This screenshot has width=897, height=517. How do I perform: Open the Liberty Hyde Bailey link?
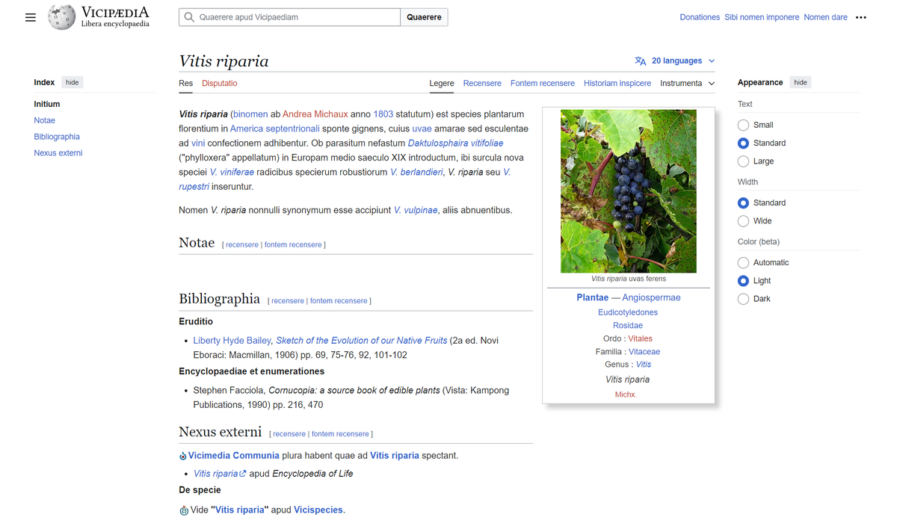click(232, 341)
